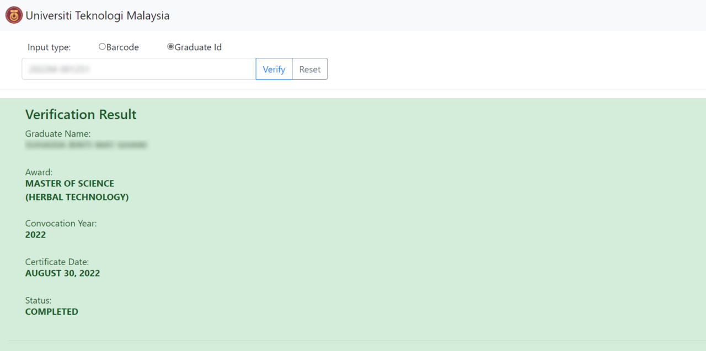Click the Convocation Year label

pos(61,223)
